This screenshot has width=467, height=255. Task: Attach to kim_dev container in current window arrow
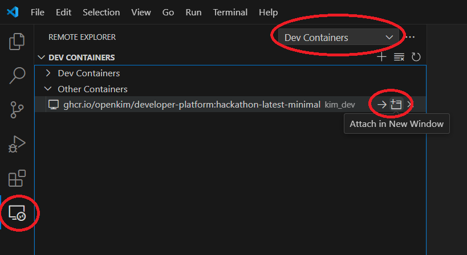point(382,105)
